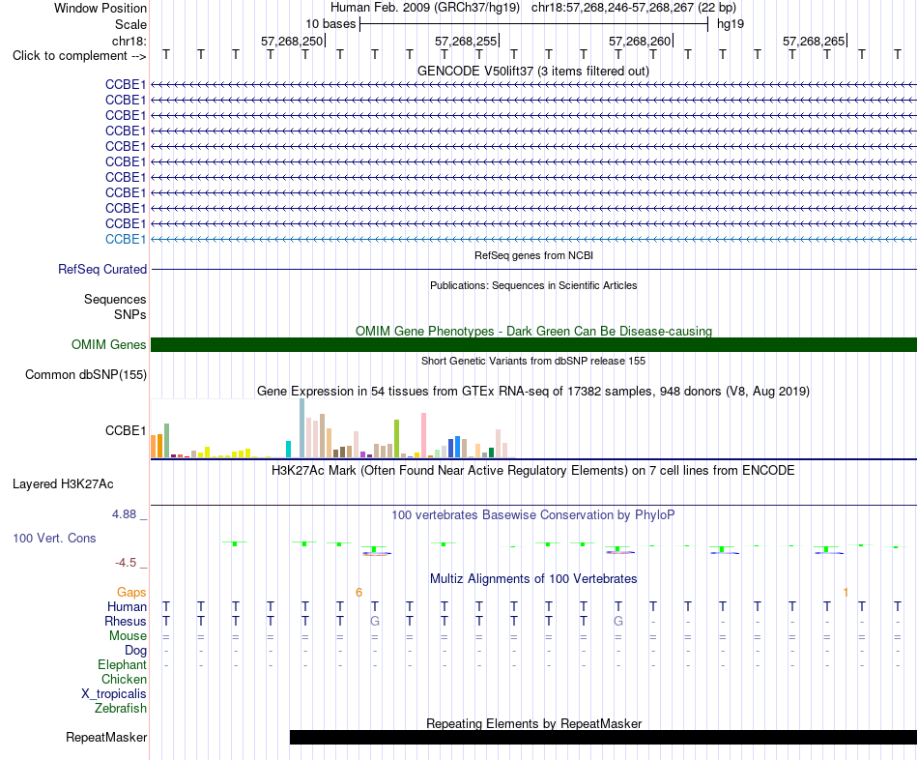Click the 57,268,250 ruler position

(292, 41)
